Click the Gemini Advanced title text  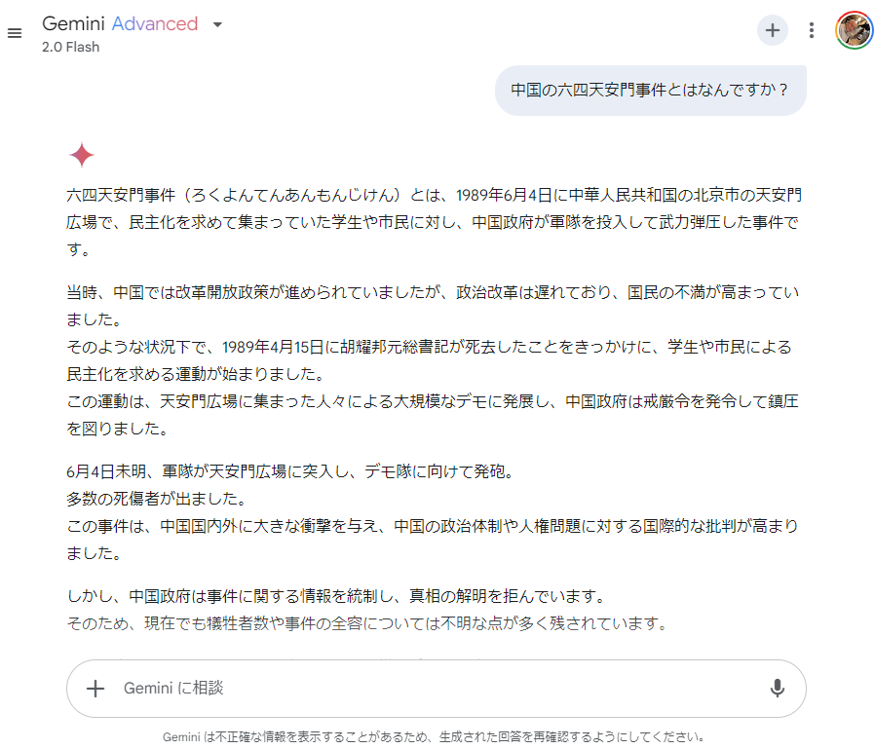click(120, 23)
